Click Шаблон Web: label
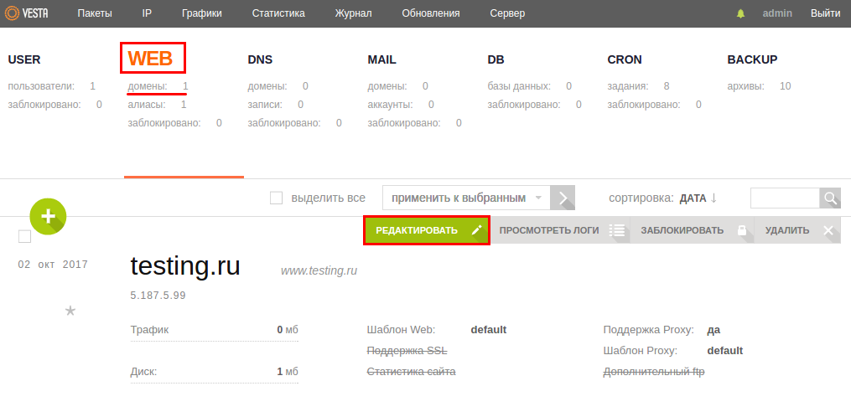The height and width of the screenshot is (417, 851). pos(401,330)
